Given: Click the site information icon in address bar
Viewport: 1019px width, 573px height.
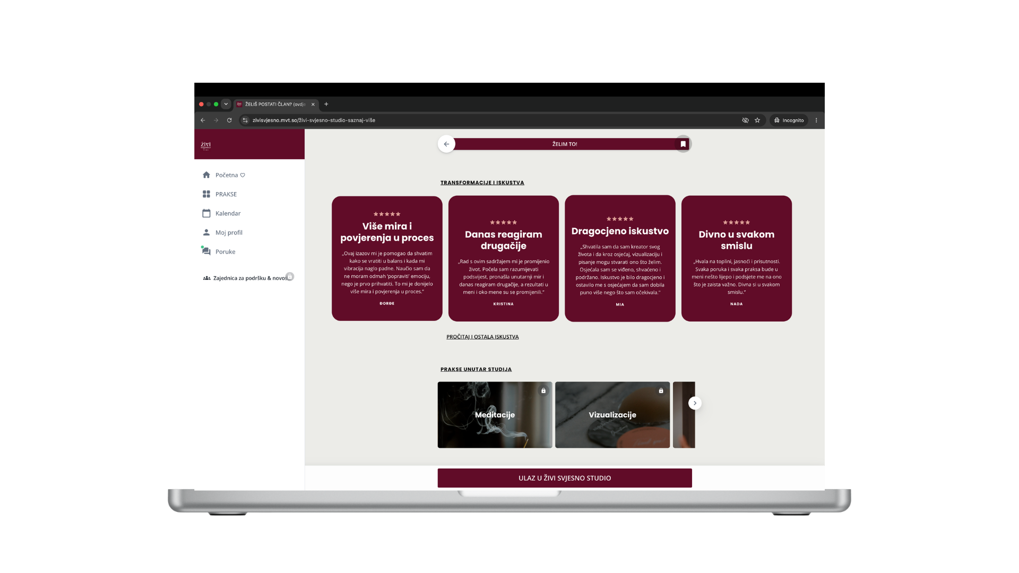Looking at the screenshot, I should 245,120.
